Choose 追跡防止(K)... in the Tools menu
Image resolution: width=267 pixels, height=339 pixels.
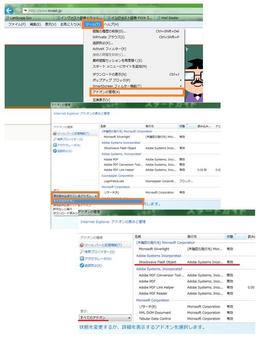click(134, 43)
